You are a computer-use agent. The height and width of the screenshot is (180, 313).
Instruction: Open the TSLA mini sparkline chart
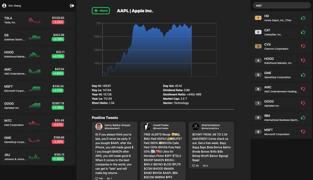(35, 20)
